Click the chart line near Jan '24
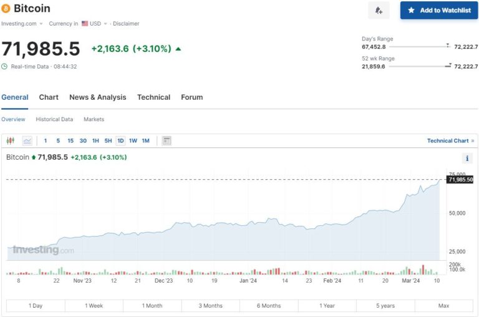Viewport: 479px width, 317px height. pos(248,222)
